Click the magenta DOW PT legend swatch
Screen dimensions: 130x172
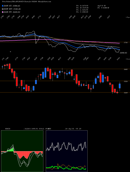coord(3,12)
